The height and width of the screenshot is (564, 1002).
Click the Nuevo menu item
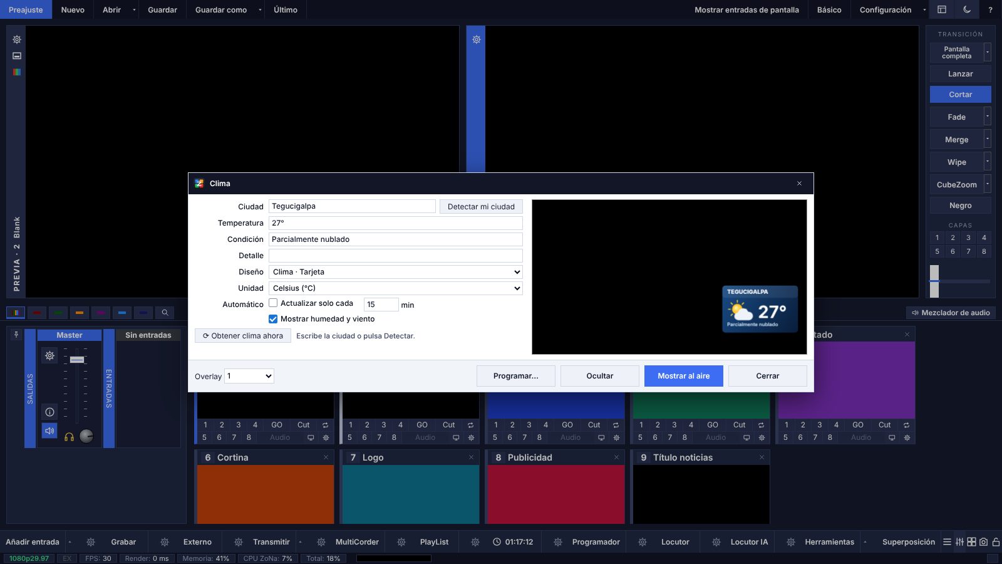[x=73, y=9]
